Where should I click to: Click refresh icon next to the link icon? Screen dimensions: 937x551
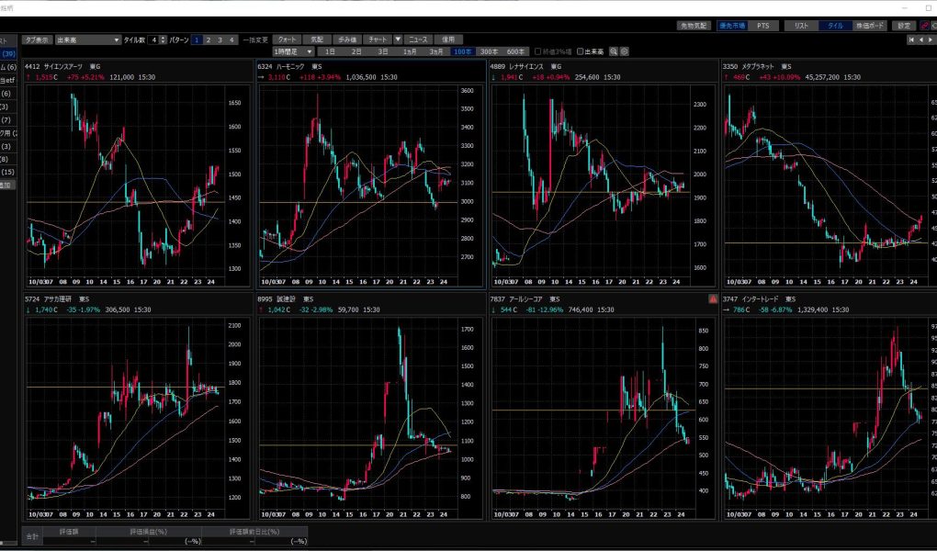click(933, 26)
